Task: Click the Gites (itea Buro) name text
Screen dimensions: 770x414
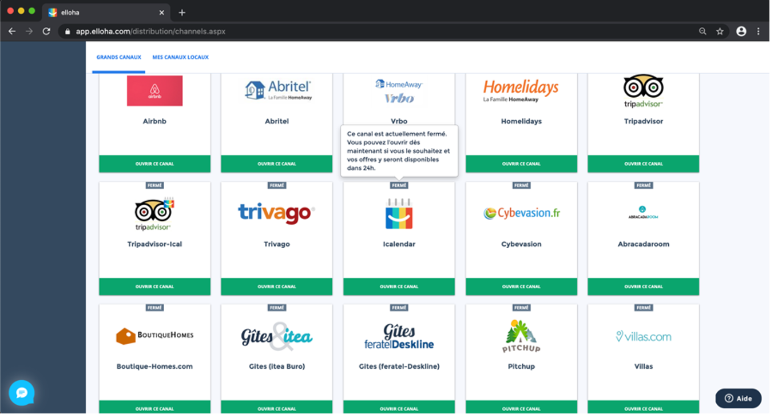Action: tap(277, 367)
